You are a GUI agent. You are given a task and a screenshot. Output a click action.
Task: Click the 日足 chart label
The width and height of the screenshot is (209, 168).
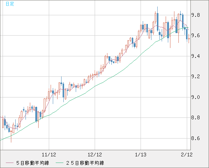click(x=10, y=4)
